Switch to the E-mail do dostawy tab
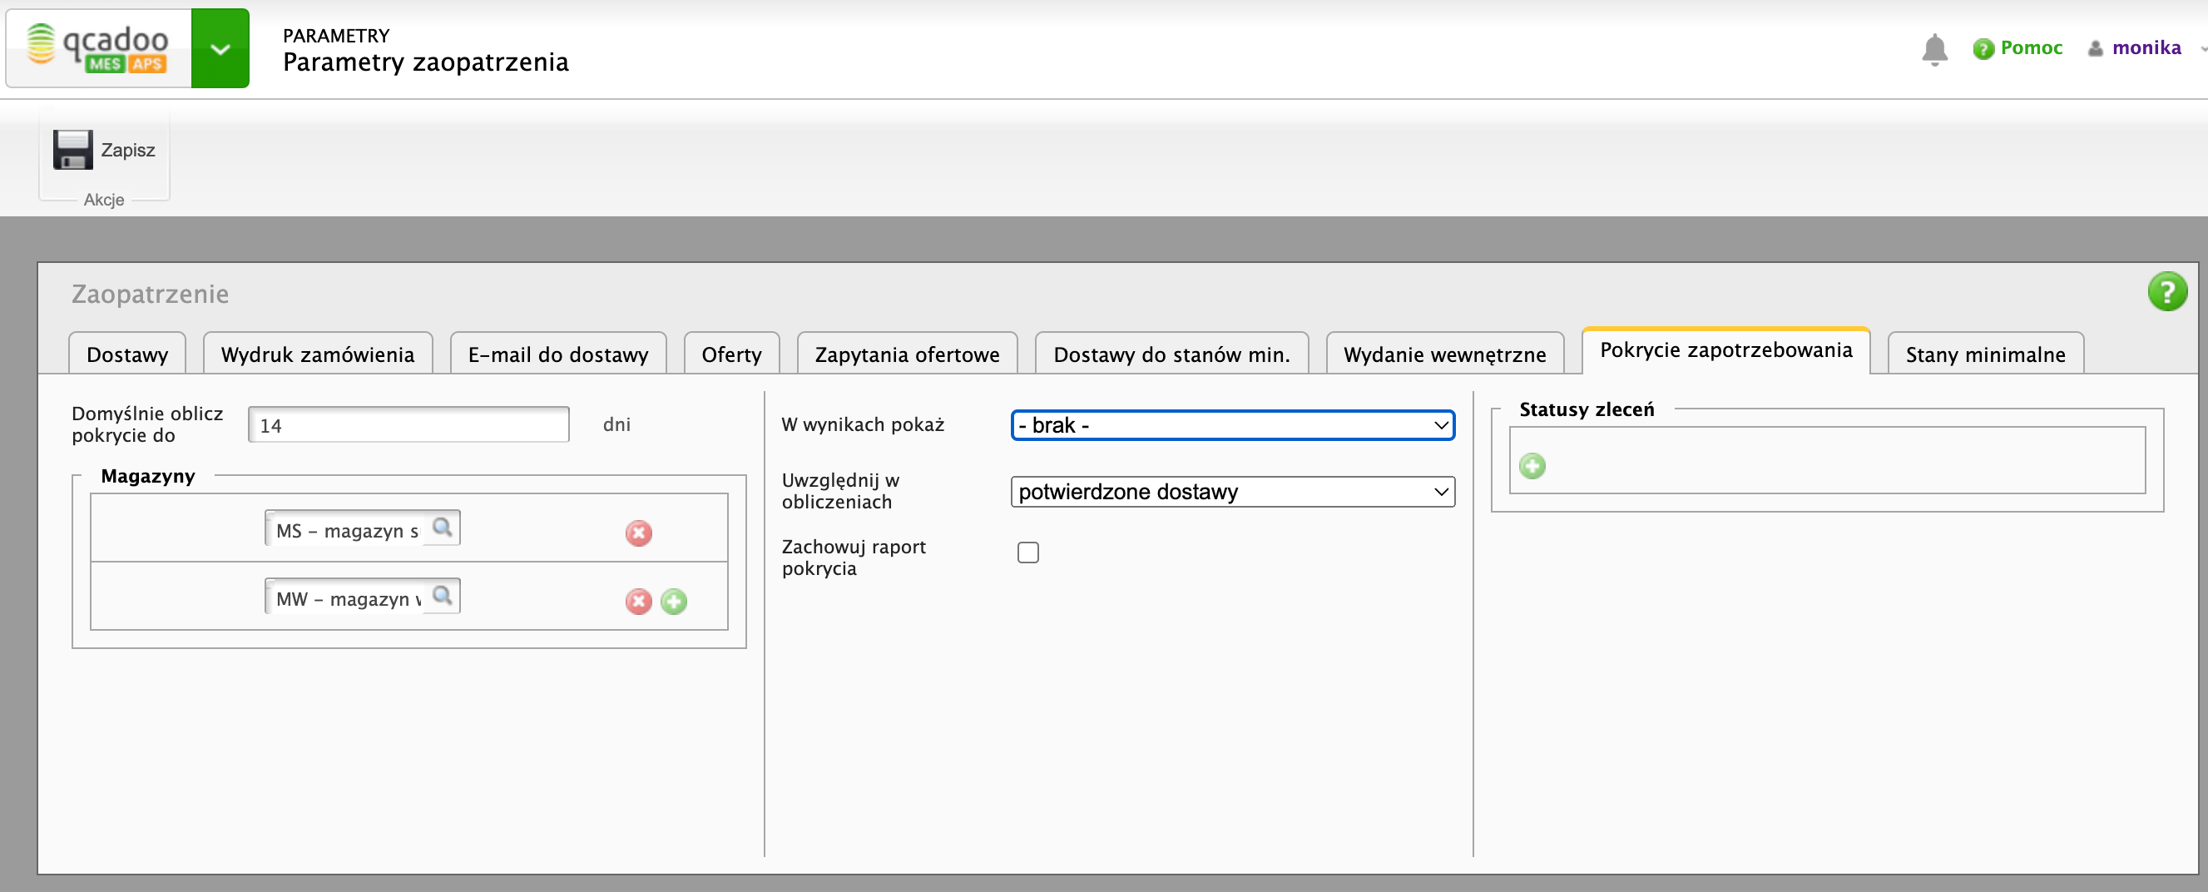The width and height of the screenshot is (2208, 892). pyautogui.click(x=558, y=354)
